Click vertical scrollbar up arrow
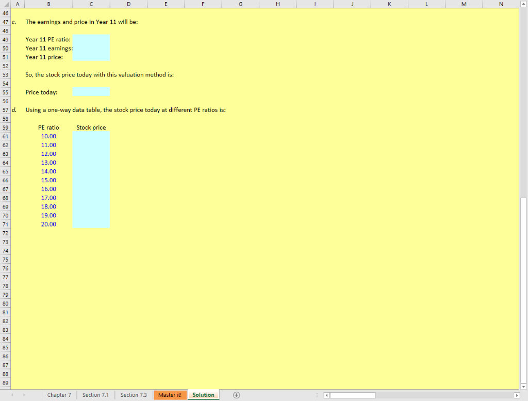The width and height of the screenshot is (528, 401). tap(524, 4)
